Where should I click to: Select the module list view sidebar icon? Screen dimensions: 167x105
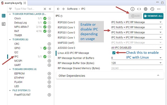tap(4, 16)
